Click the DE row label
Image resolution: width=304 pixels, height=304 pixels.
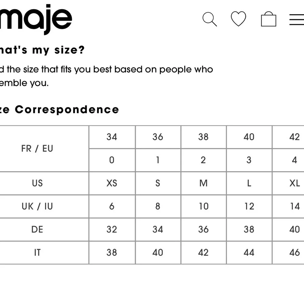37,229
